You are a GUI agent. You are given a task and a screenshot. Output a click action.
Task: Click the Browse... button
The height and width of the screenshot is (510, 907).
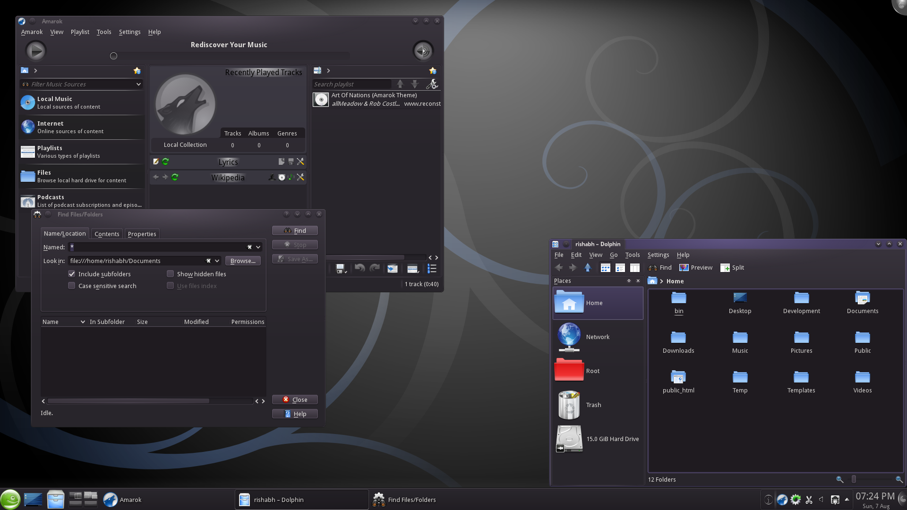click(x=243, y=261)
